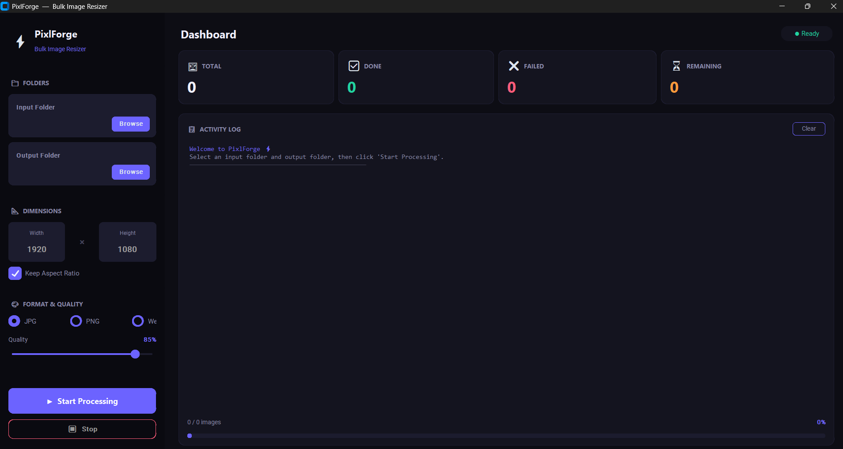Select the JPG format radio button
The image size is (843, 449).
coord(14,321)
